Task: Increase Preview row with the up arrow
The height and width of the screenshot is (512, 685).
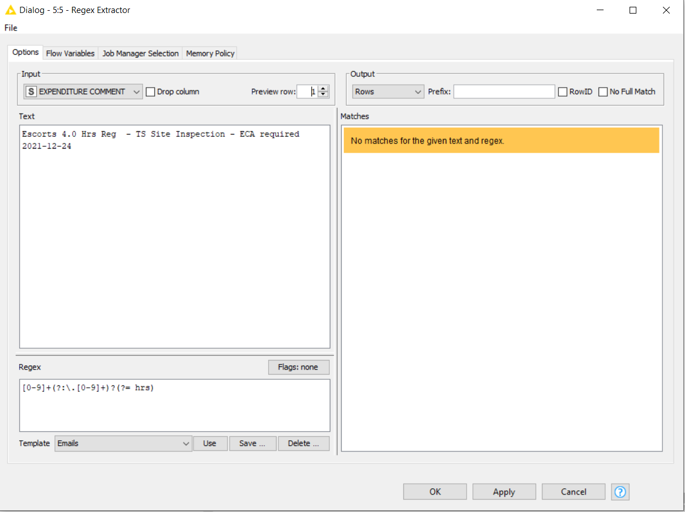Action: (x=323, y=89)
